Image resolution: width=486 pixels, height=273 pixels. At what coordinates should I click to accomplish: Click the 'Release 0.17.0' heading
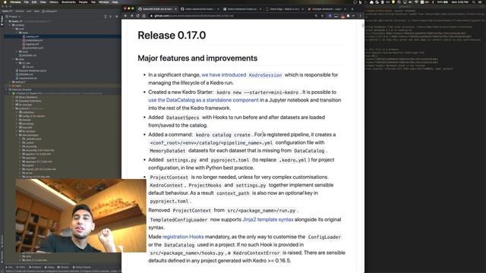point(172,36)
